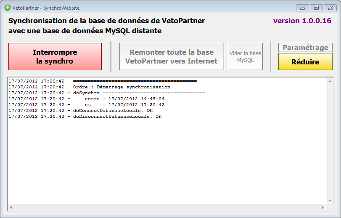Minimize the SynchroWebSite window
341x218 pixels.
[x=302, y=8]
